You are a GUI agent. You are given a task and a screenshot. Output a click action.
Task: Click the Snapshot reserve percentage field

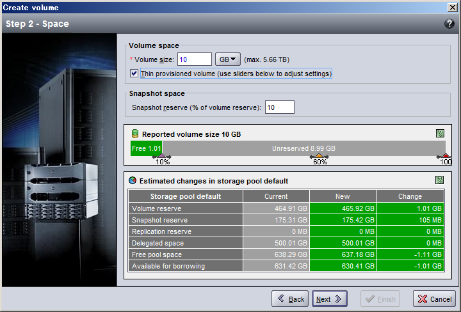tap(280, 107)
